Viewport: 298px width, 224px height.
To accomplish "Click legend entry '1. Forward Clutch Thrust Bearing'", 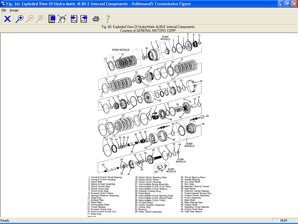I will pos(105,177).
